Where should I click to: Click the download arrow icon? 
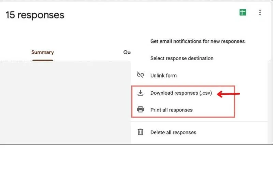point(140,93)
